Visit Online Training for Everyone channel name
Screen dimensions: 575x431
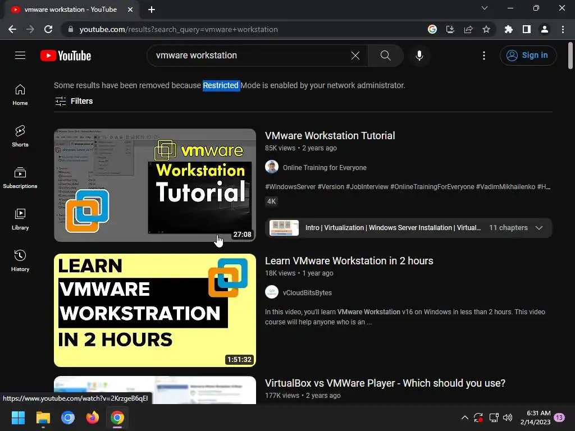(325, 167)
